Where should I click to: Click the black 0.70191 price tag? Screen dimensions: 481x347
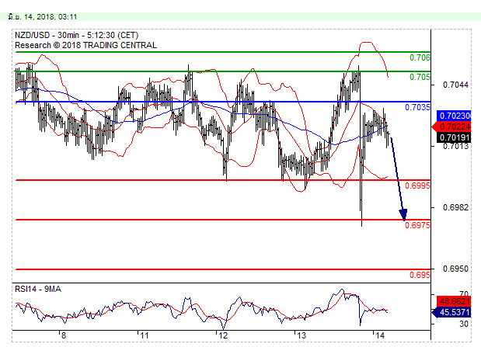pyautogui.click(x=454, y=137)
